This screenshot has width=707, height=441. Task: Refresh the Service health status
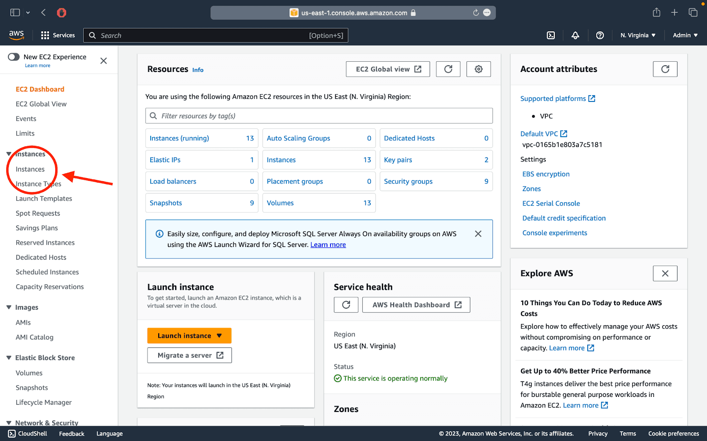coord(346,305)
